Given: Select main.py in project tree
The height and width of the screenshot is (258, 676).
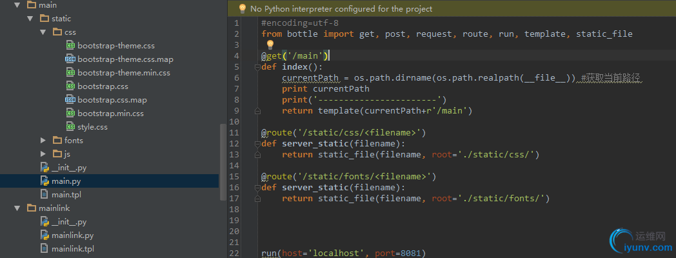Looking at the screenshot, I should 66,181.
